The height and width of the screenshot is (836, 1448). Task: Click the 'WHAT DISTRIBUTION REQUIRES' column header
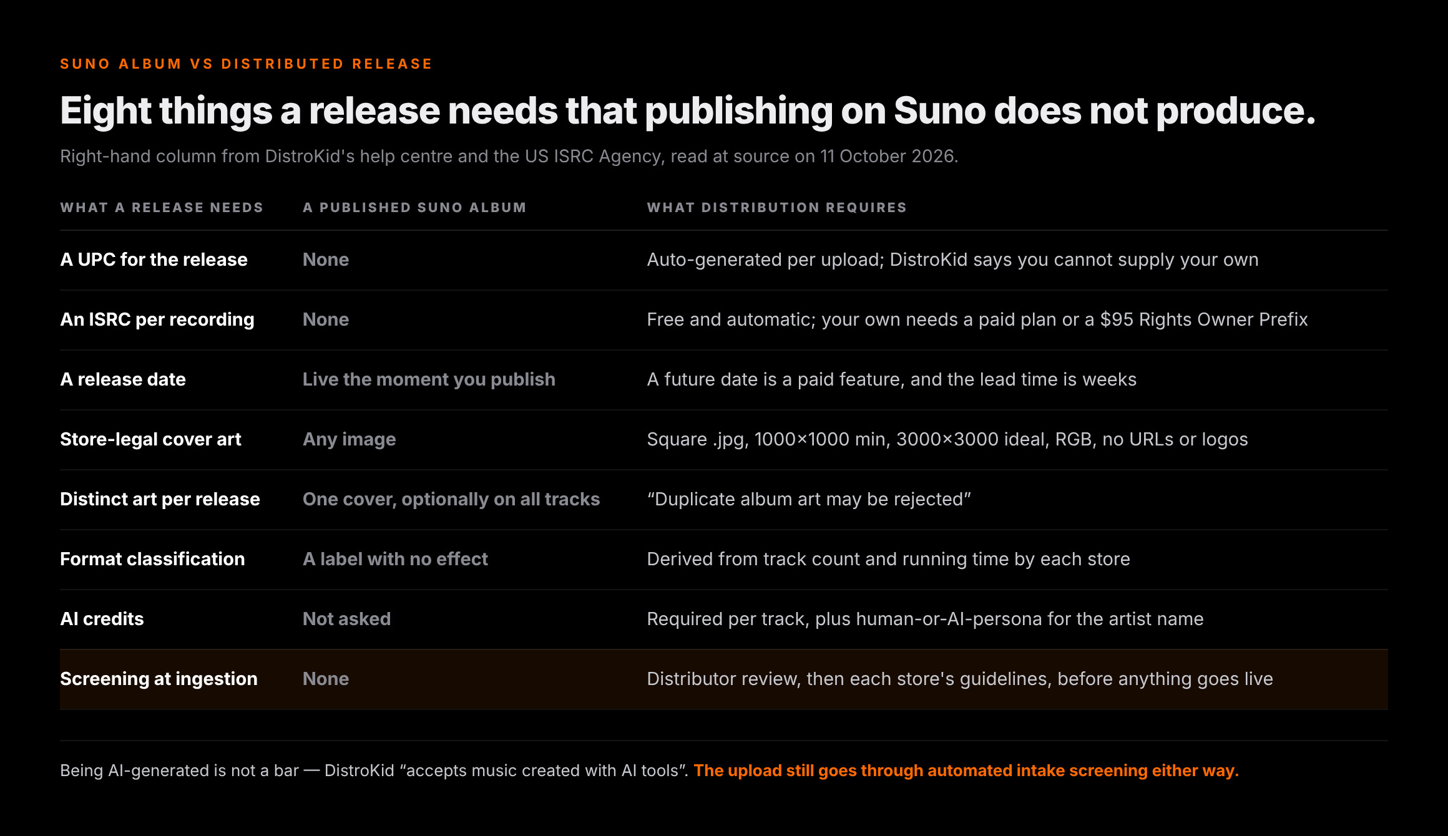pyautogui.click(x=776, y=208)
